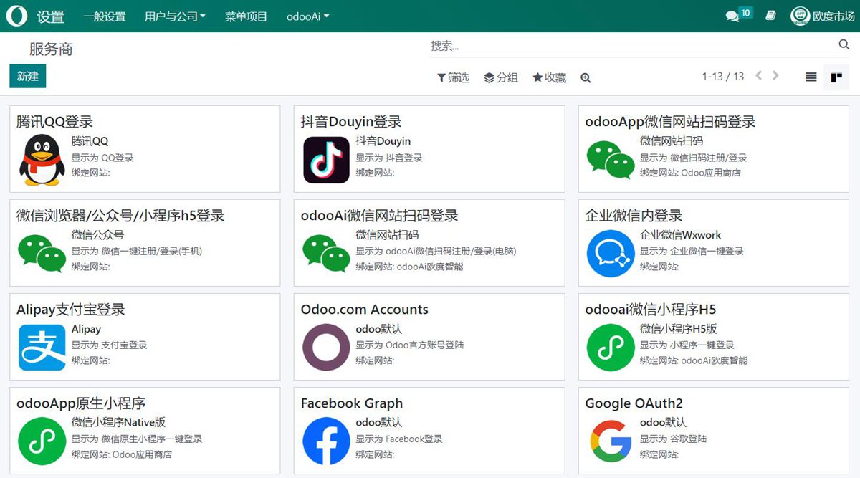Click the Odoo home logo icon

(16, 16)
